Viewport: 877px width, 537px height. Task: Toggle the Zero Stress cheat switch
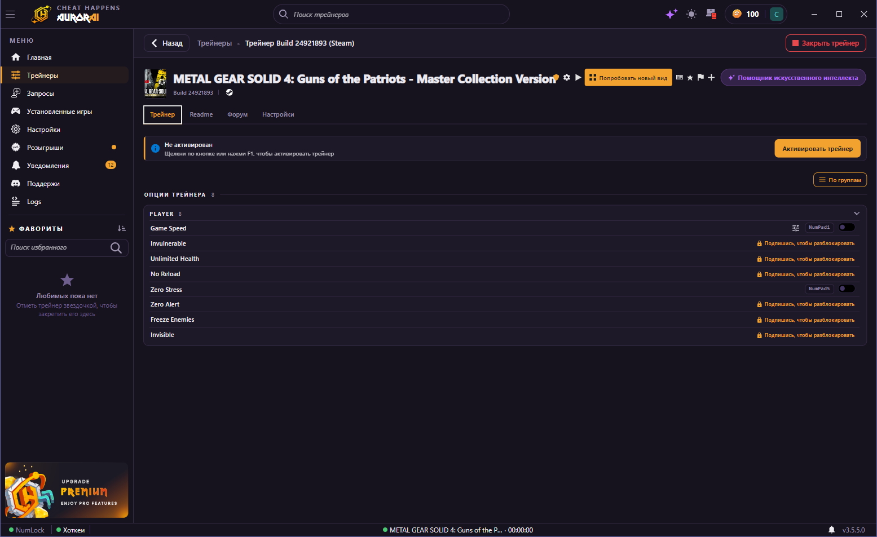point(847,289)
